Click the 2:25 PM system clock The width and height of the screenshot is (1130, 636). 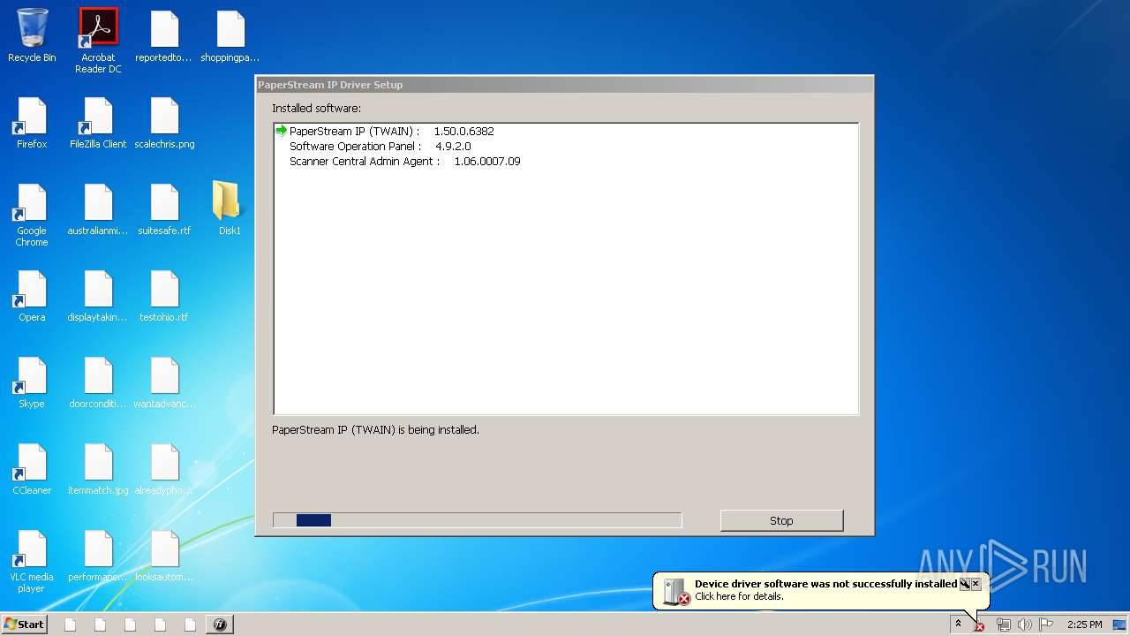[x=1084, y=625]
